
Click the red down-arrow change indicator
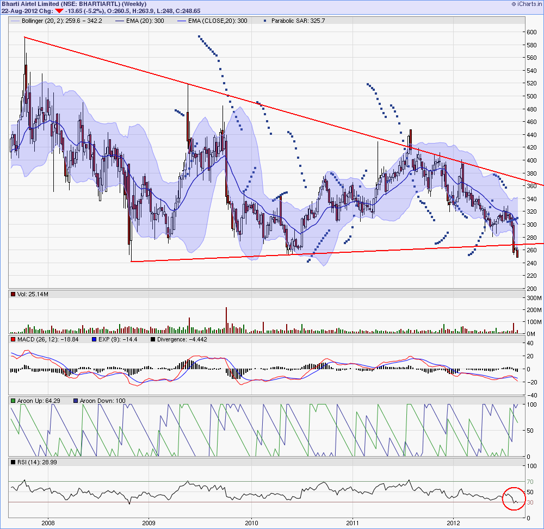[59, 11]
